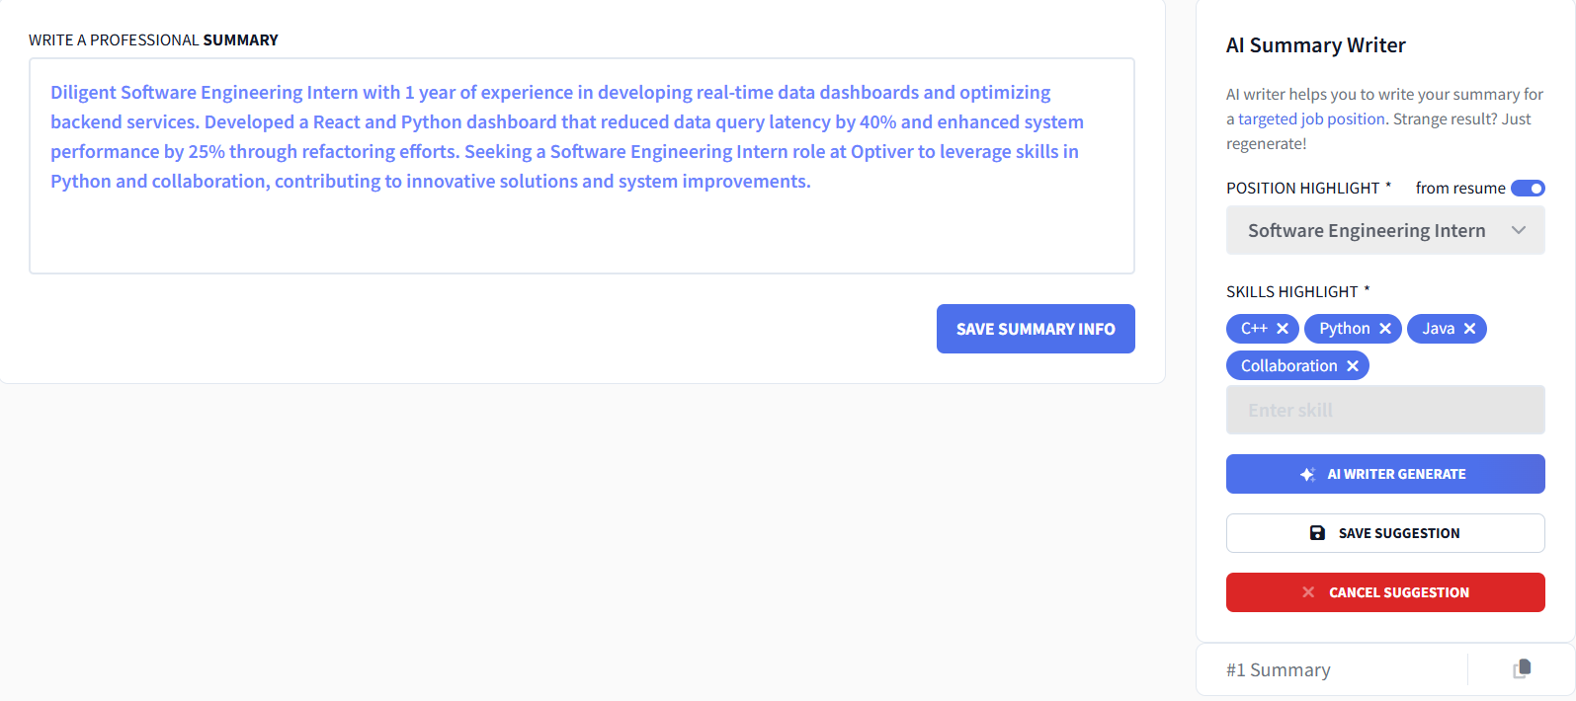Click the Cancel Suggestion button
Image resolution: width=1576 pixels, height=701 pixels.
(1384, 591)
